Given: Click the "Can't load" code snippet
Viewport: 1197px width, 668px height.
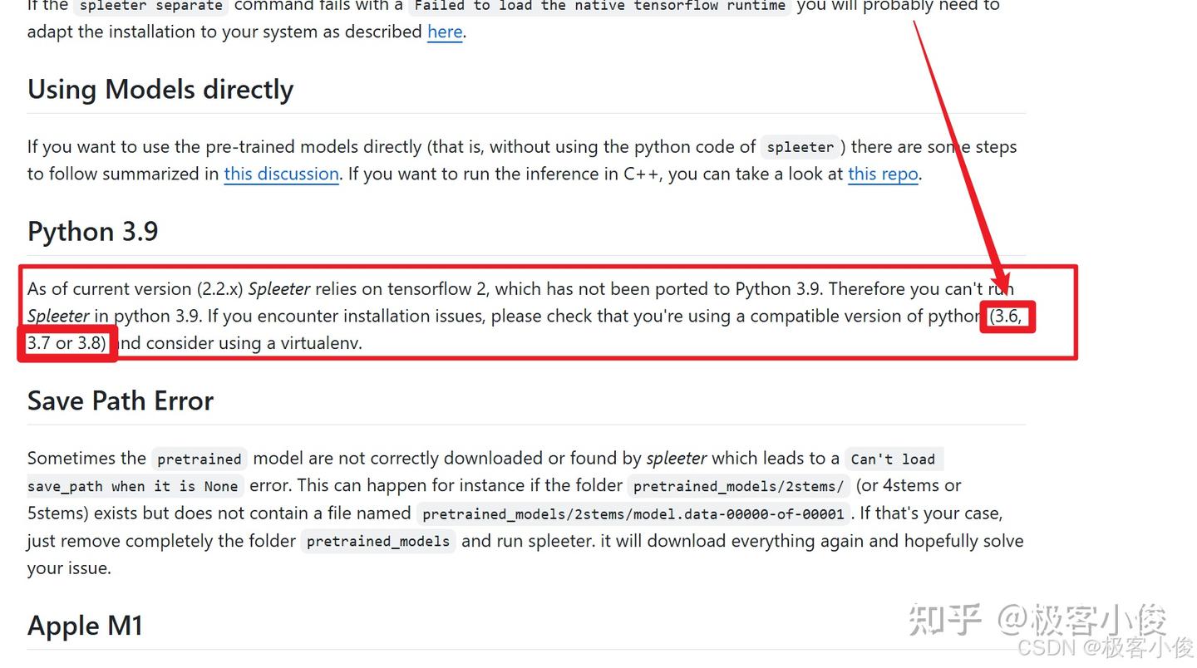Looking at the screenshot, I should (893, 459).
